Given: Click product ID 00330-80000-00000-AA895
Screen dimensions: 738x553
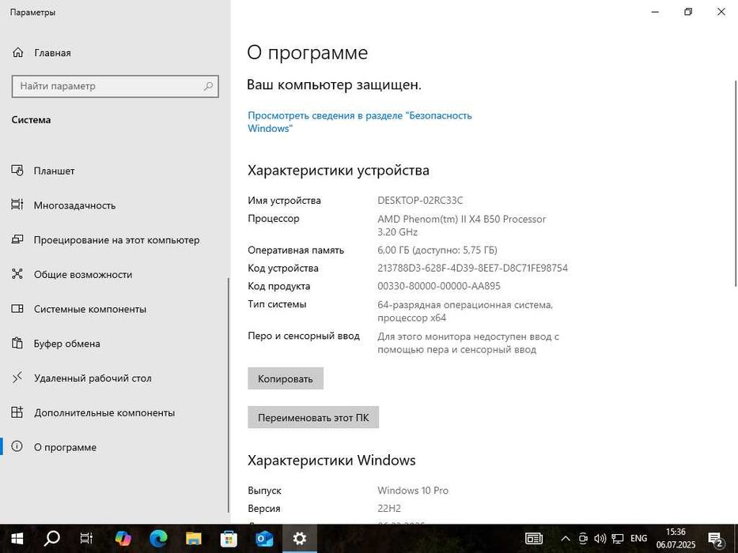Looking at the screenshot, I should pos(439,286).
